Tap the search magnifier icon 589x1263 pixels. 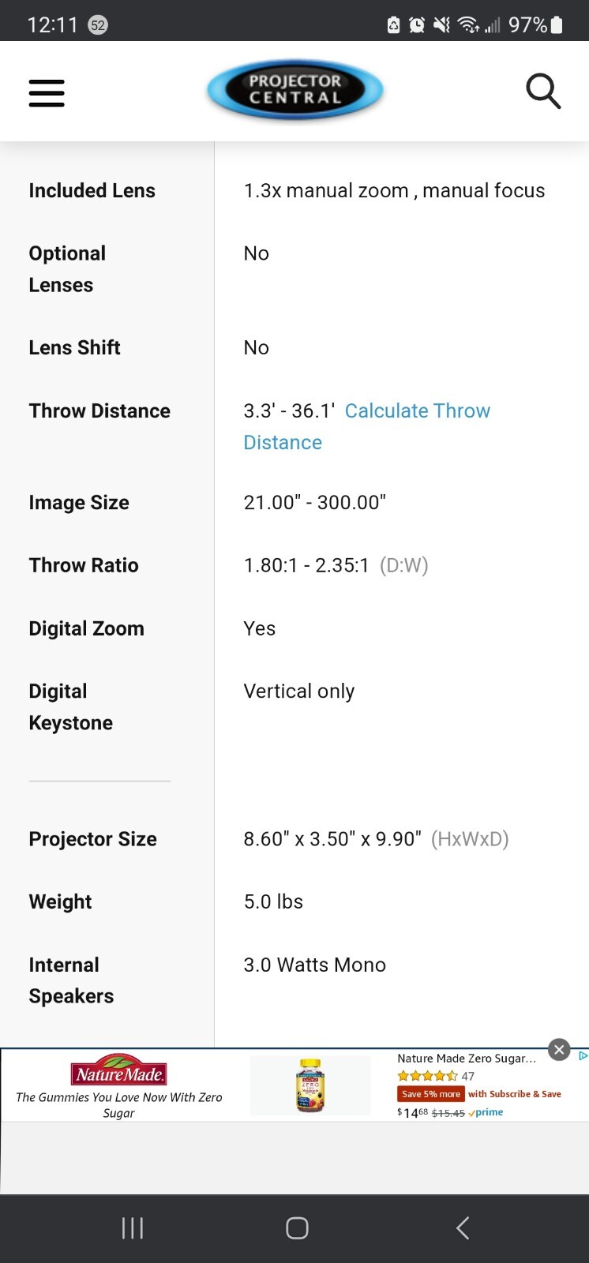pyautogui.click(x=543, y=92)
